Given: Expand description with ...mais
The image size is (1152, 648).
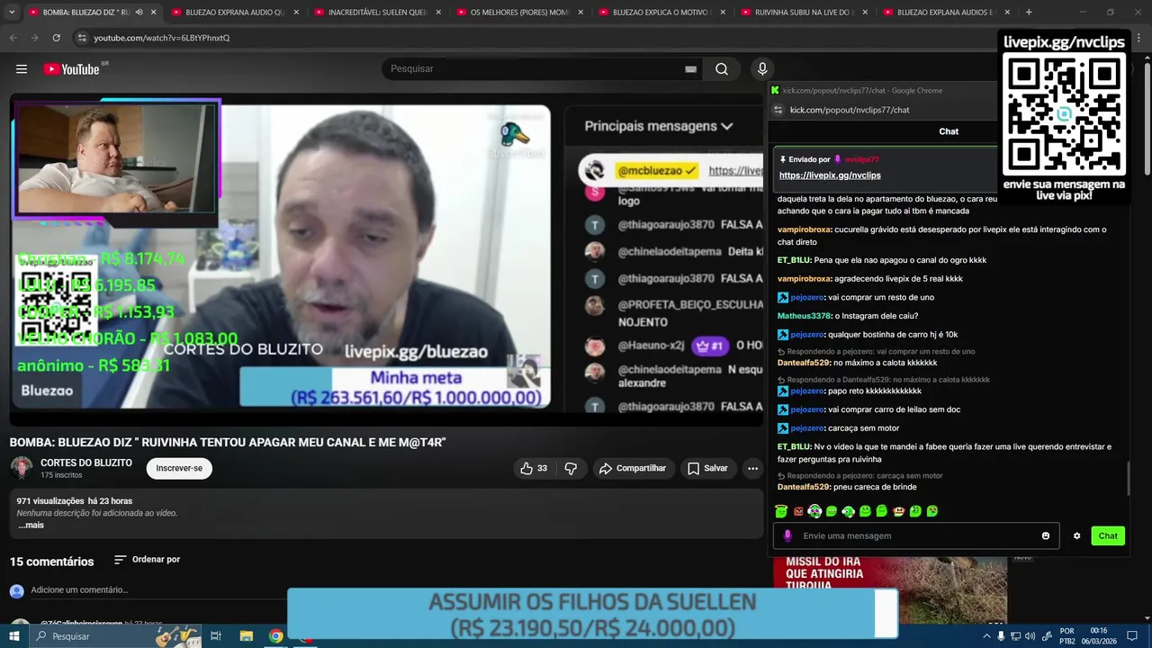Looking at the screenshot, I should pyautogui.click(x=31, y=526).
